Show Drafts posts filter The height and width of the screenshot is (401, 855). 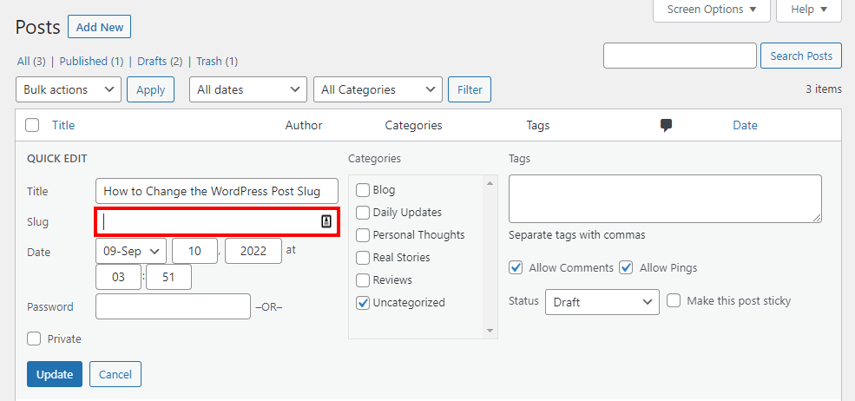(x=151, y=61)
